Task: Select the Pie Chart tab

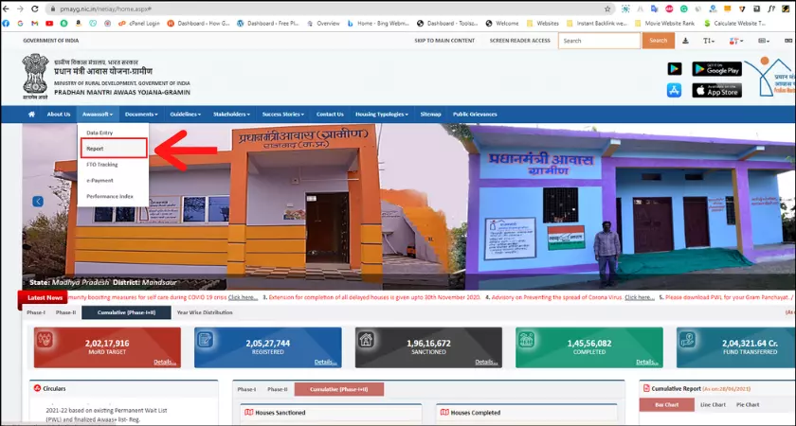Action: pos(748,405)
